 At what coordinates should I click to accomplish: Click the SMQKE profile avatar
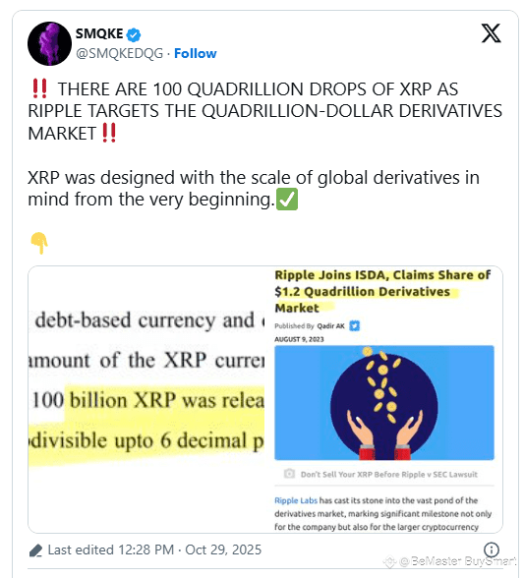(x=49, y=43)
